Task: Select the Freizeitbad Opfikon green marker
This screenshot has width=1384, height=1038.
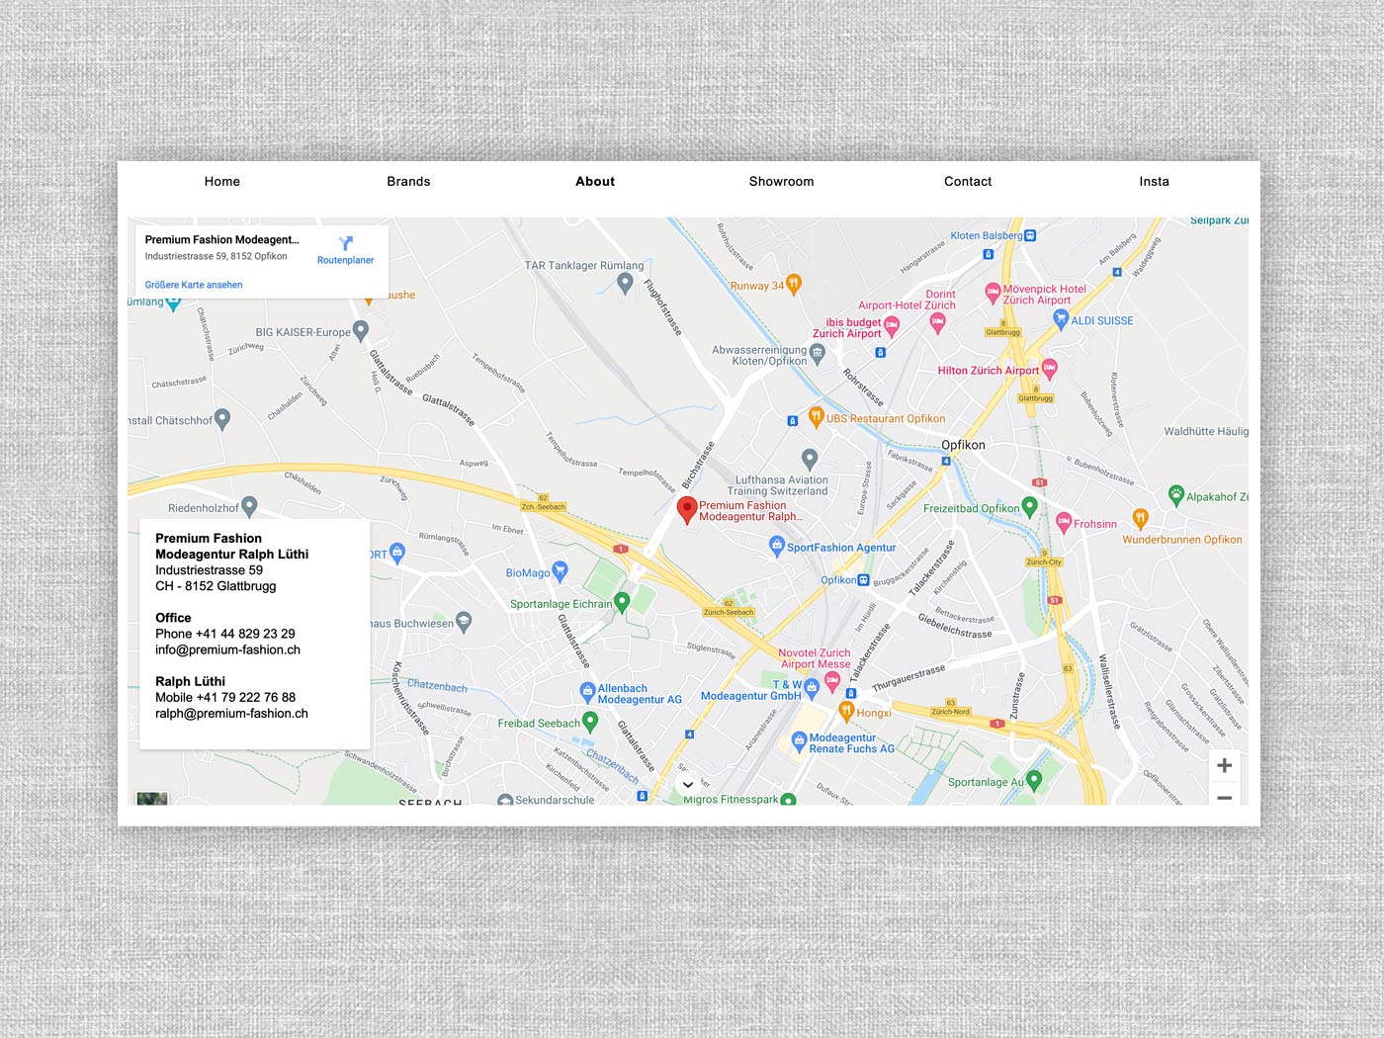Action: pos(1029,506)
